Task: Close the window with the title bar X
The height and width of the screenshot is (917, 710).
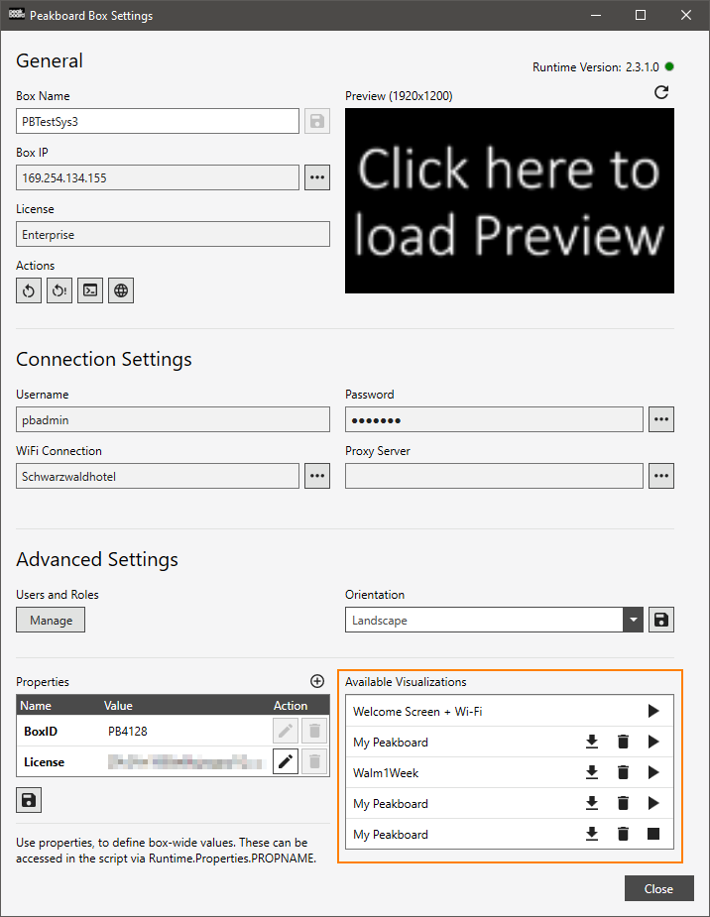Action: [686, 15]
